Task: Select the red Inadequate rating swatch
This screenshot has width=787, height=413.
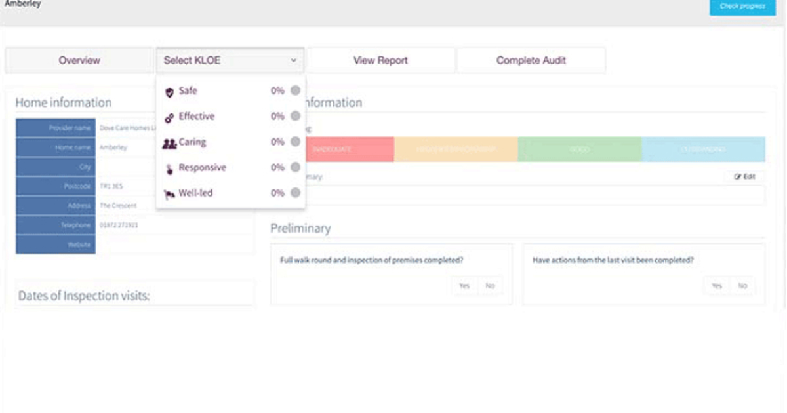Action: tap(348, 149)
